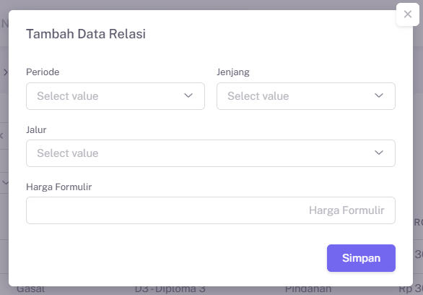Focus the Harga Formulir input box
The height and width of the screenshot is (295, 423).
(211, 210)
